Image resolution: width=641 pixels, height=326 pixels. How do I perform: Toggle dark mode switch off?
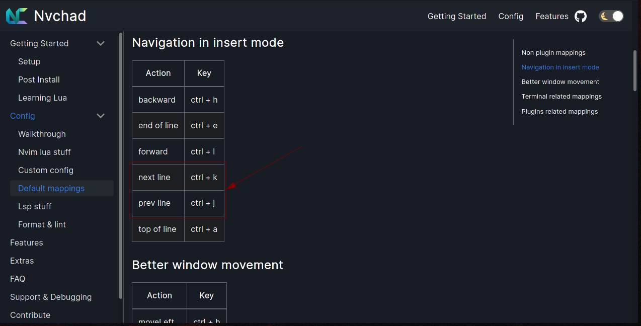click(x=611, y=16)
